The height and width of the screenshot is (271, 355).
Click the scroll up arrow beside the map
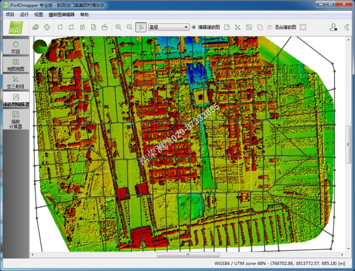click(x=348, y=39)
